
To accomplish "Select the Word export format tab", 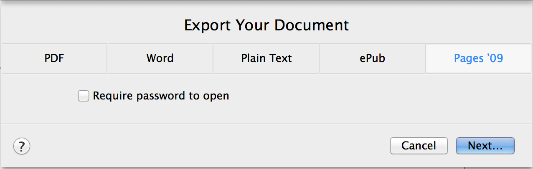I will (160, 58).
